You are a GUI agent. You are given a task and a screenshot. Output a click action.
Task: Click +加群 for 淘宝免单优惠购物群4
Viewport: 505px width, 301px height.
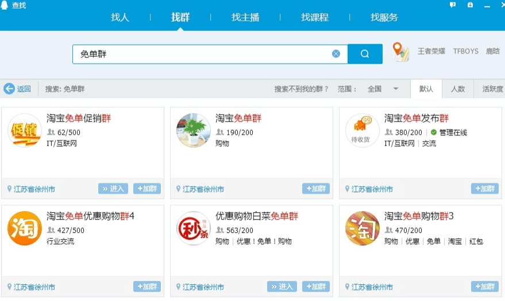point(147,287)
